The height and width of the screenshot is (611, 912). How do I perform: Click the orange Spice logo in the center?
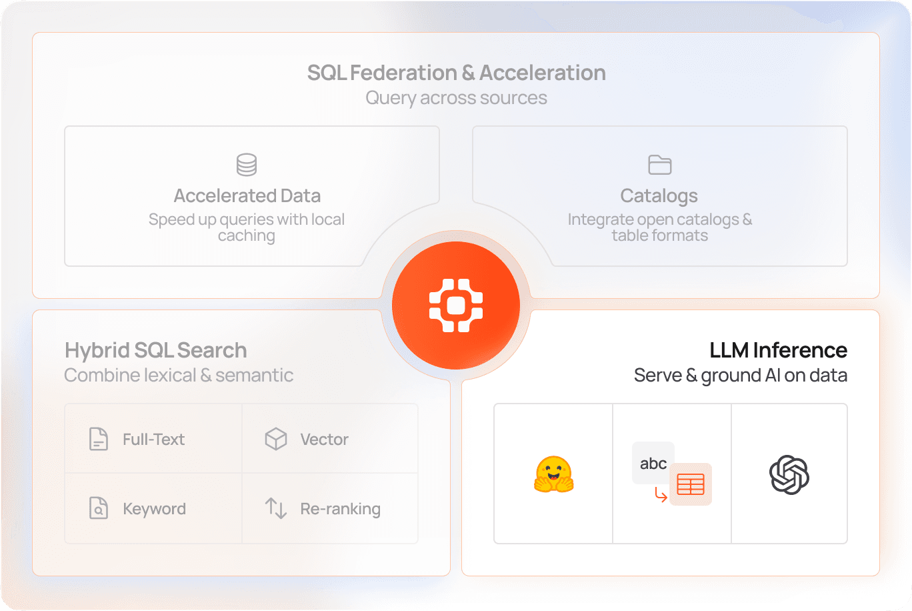pos(456,305)
